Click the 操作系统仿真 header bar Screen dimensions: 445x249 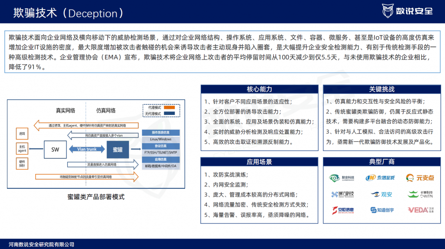coord(161,133)
